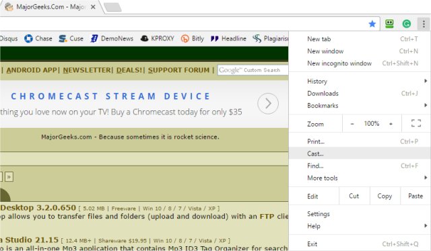Click the NEWSLETTER link
This screenshot has width=431, height=251.
coord(87,70)
